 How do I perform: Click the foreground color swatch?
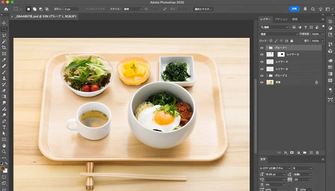tap(2, 168)
